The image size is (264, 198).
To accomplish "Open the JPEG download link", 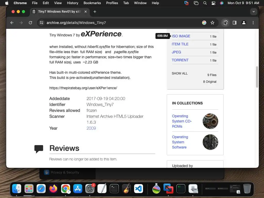I will coord(176,52).
